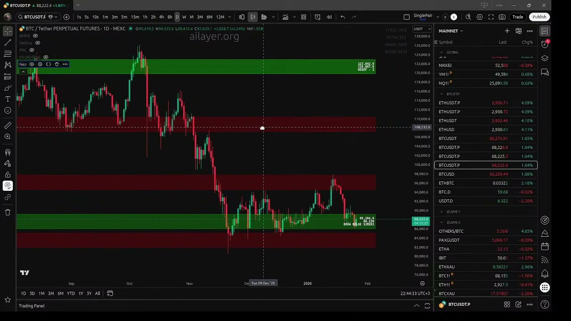
Task: Open the Indicators menu icon
Action: click(x=285, y=17)
